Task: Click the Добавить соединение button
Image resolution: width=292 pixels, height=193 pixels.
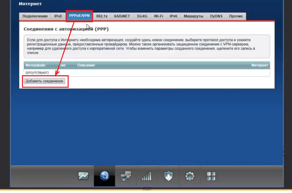Action: [x=44, y=81]
